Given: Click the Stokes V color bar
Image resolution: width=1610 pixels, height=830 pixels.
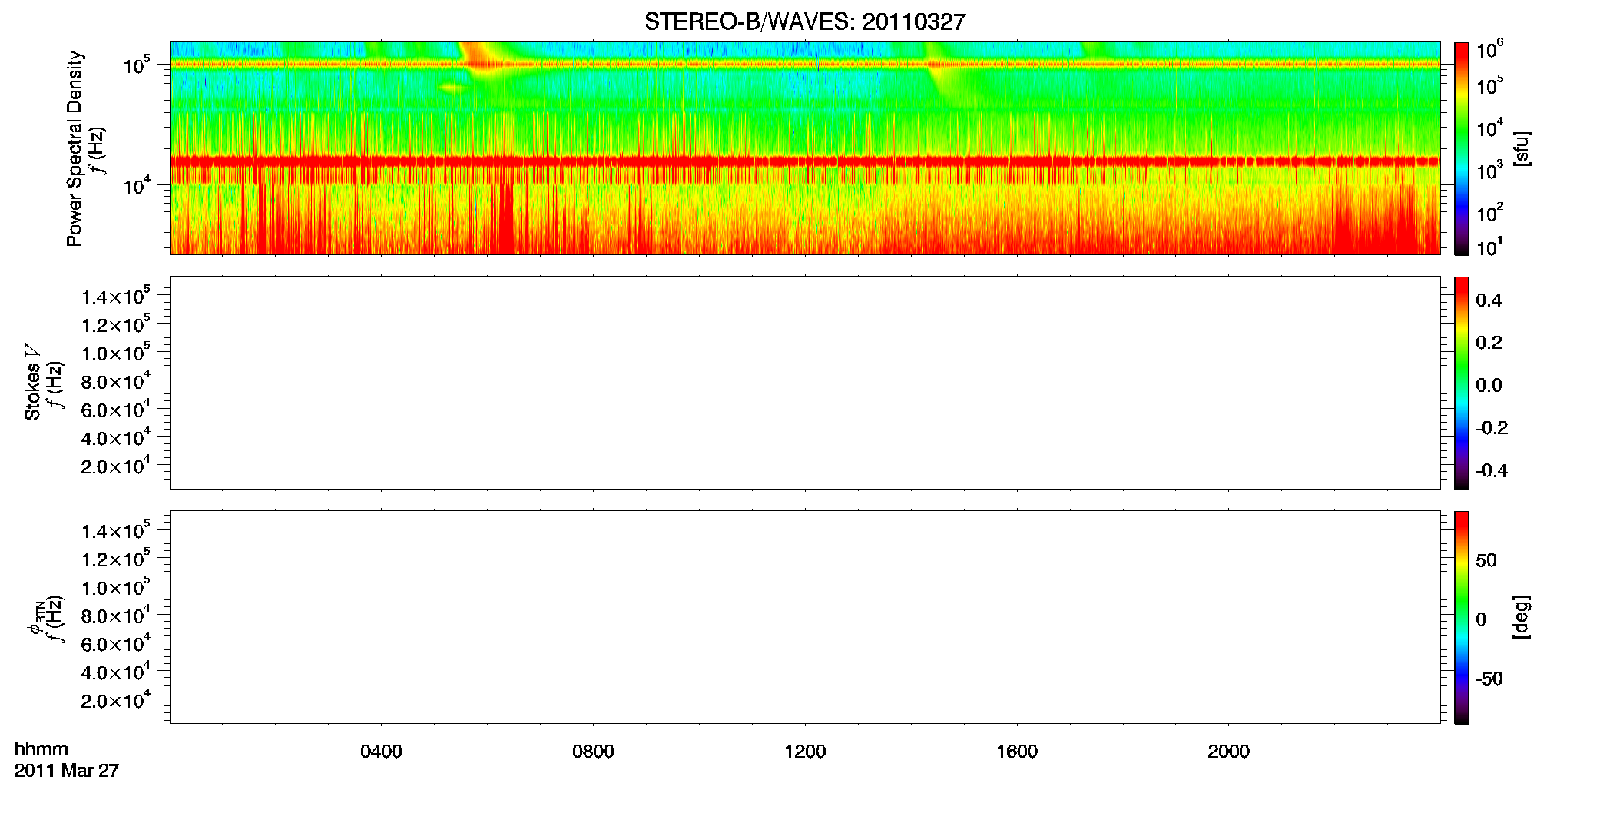Looking at the screenshot, I should [1461, 383].
